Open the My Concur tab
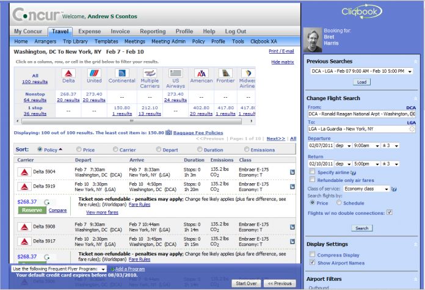 [28, 31]
